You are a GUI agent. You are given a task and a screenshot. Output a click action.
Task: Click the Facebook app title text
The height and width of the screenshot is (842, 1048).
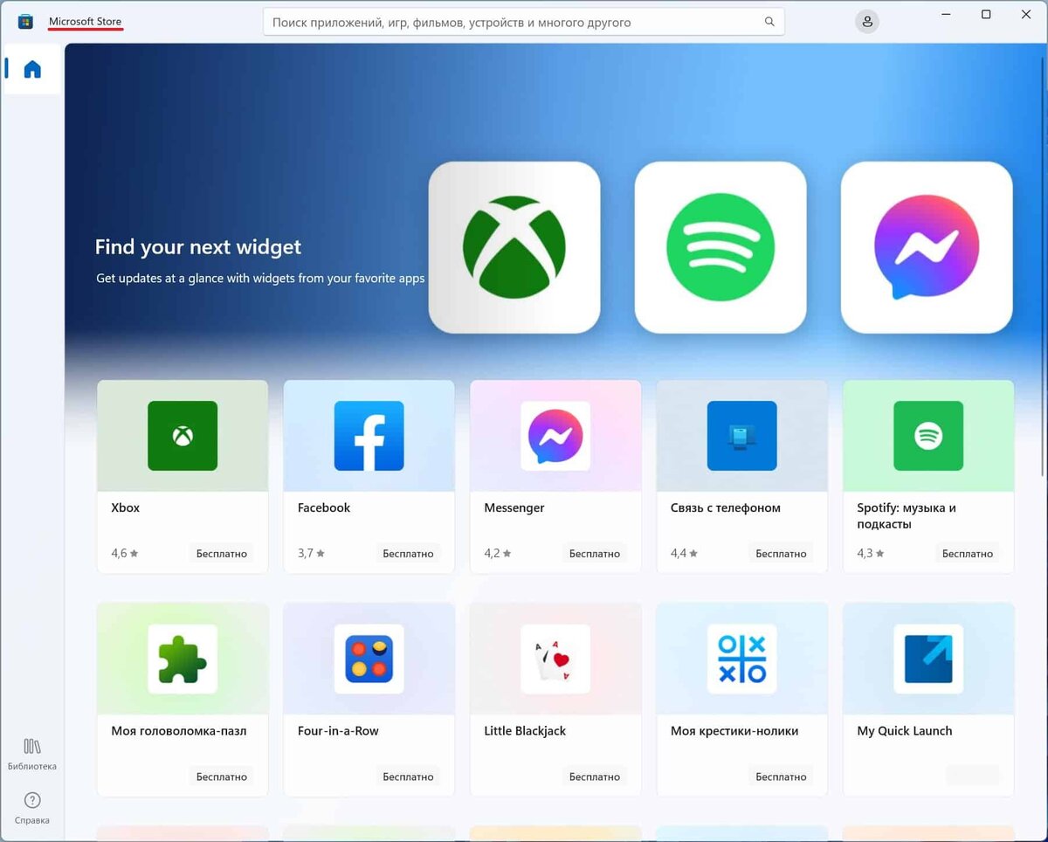coord(324,507)
